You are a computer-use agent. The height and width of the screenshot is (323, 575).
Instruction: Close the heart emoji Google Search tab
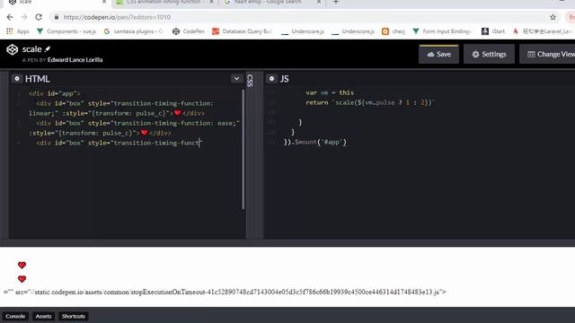tap(319, 2)
